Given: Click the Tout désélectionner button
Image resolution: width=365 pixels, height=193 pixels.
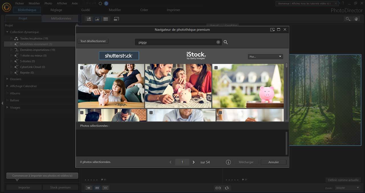Looking at the screenshot, I should tap(93, 41).
